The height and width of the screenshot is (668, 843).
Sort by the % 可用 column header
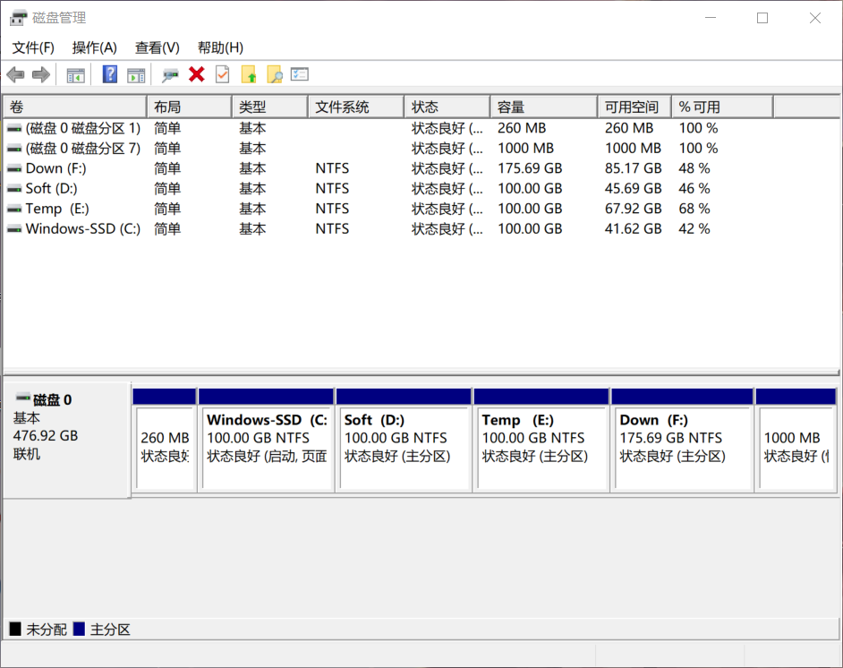coord(722,107)
